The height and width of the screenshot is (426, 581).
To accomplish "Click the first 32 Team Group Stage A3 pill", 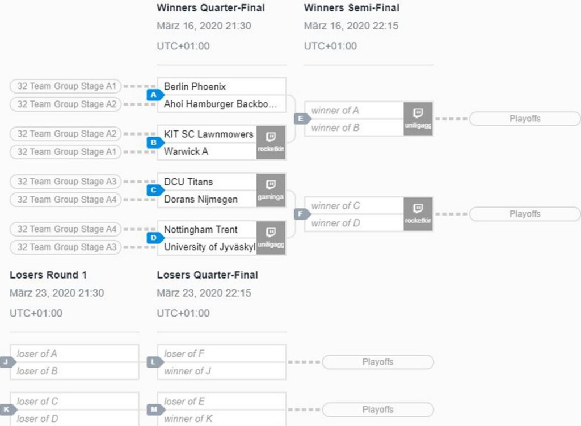I will point(66,182).
